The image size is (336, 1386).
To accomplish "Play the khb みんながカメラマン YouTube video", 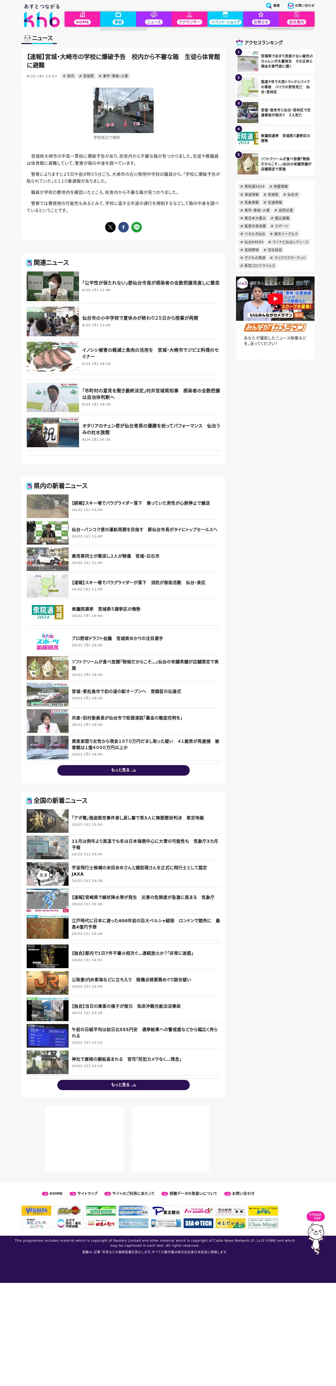I will [275, 298].
